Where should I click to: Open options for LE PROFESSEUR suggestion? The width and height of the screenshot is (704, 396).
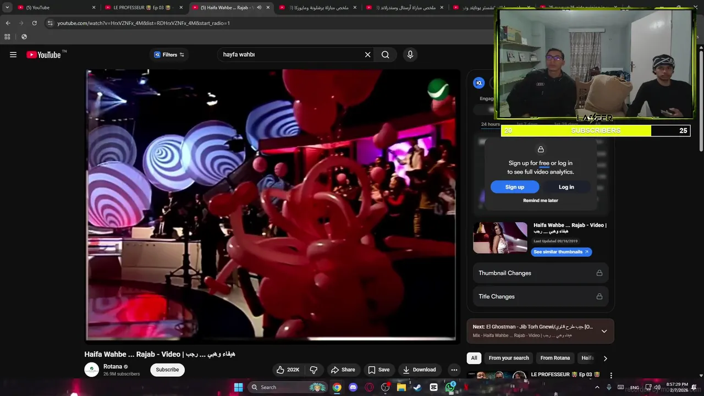tap(610, 375)
